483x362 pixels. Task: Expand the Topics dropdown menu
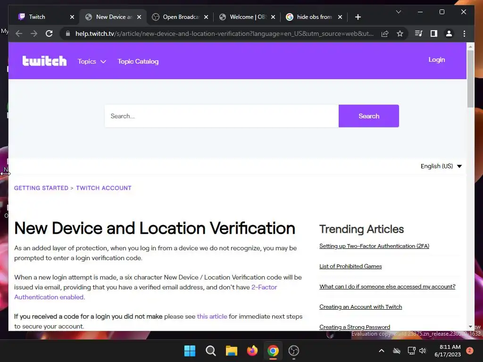pyautogui.click(x=92, y=61)
